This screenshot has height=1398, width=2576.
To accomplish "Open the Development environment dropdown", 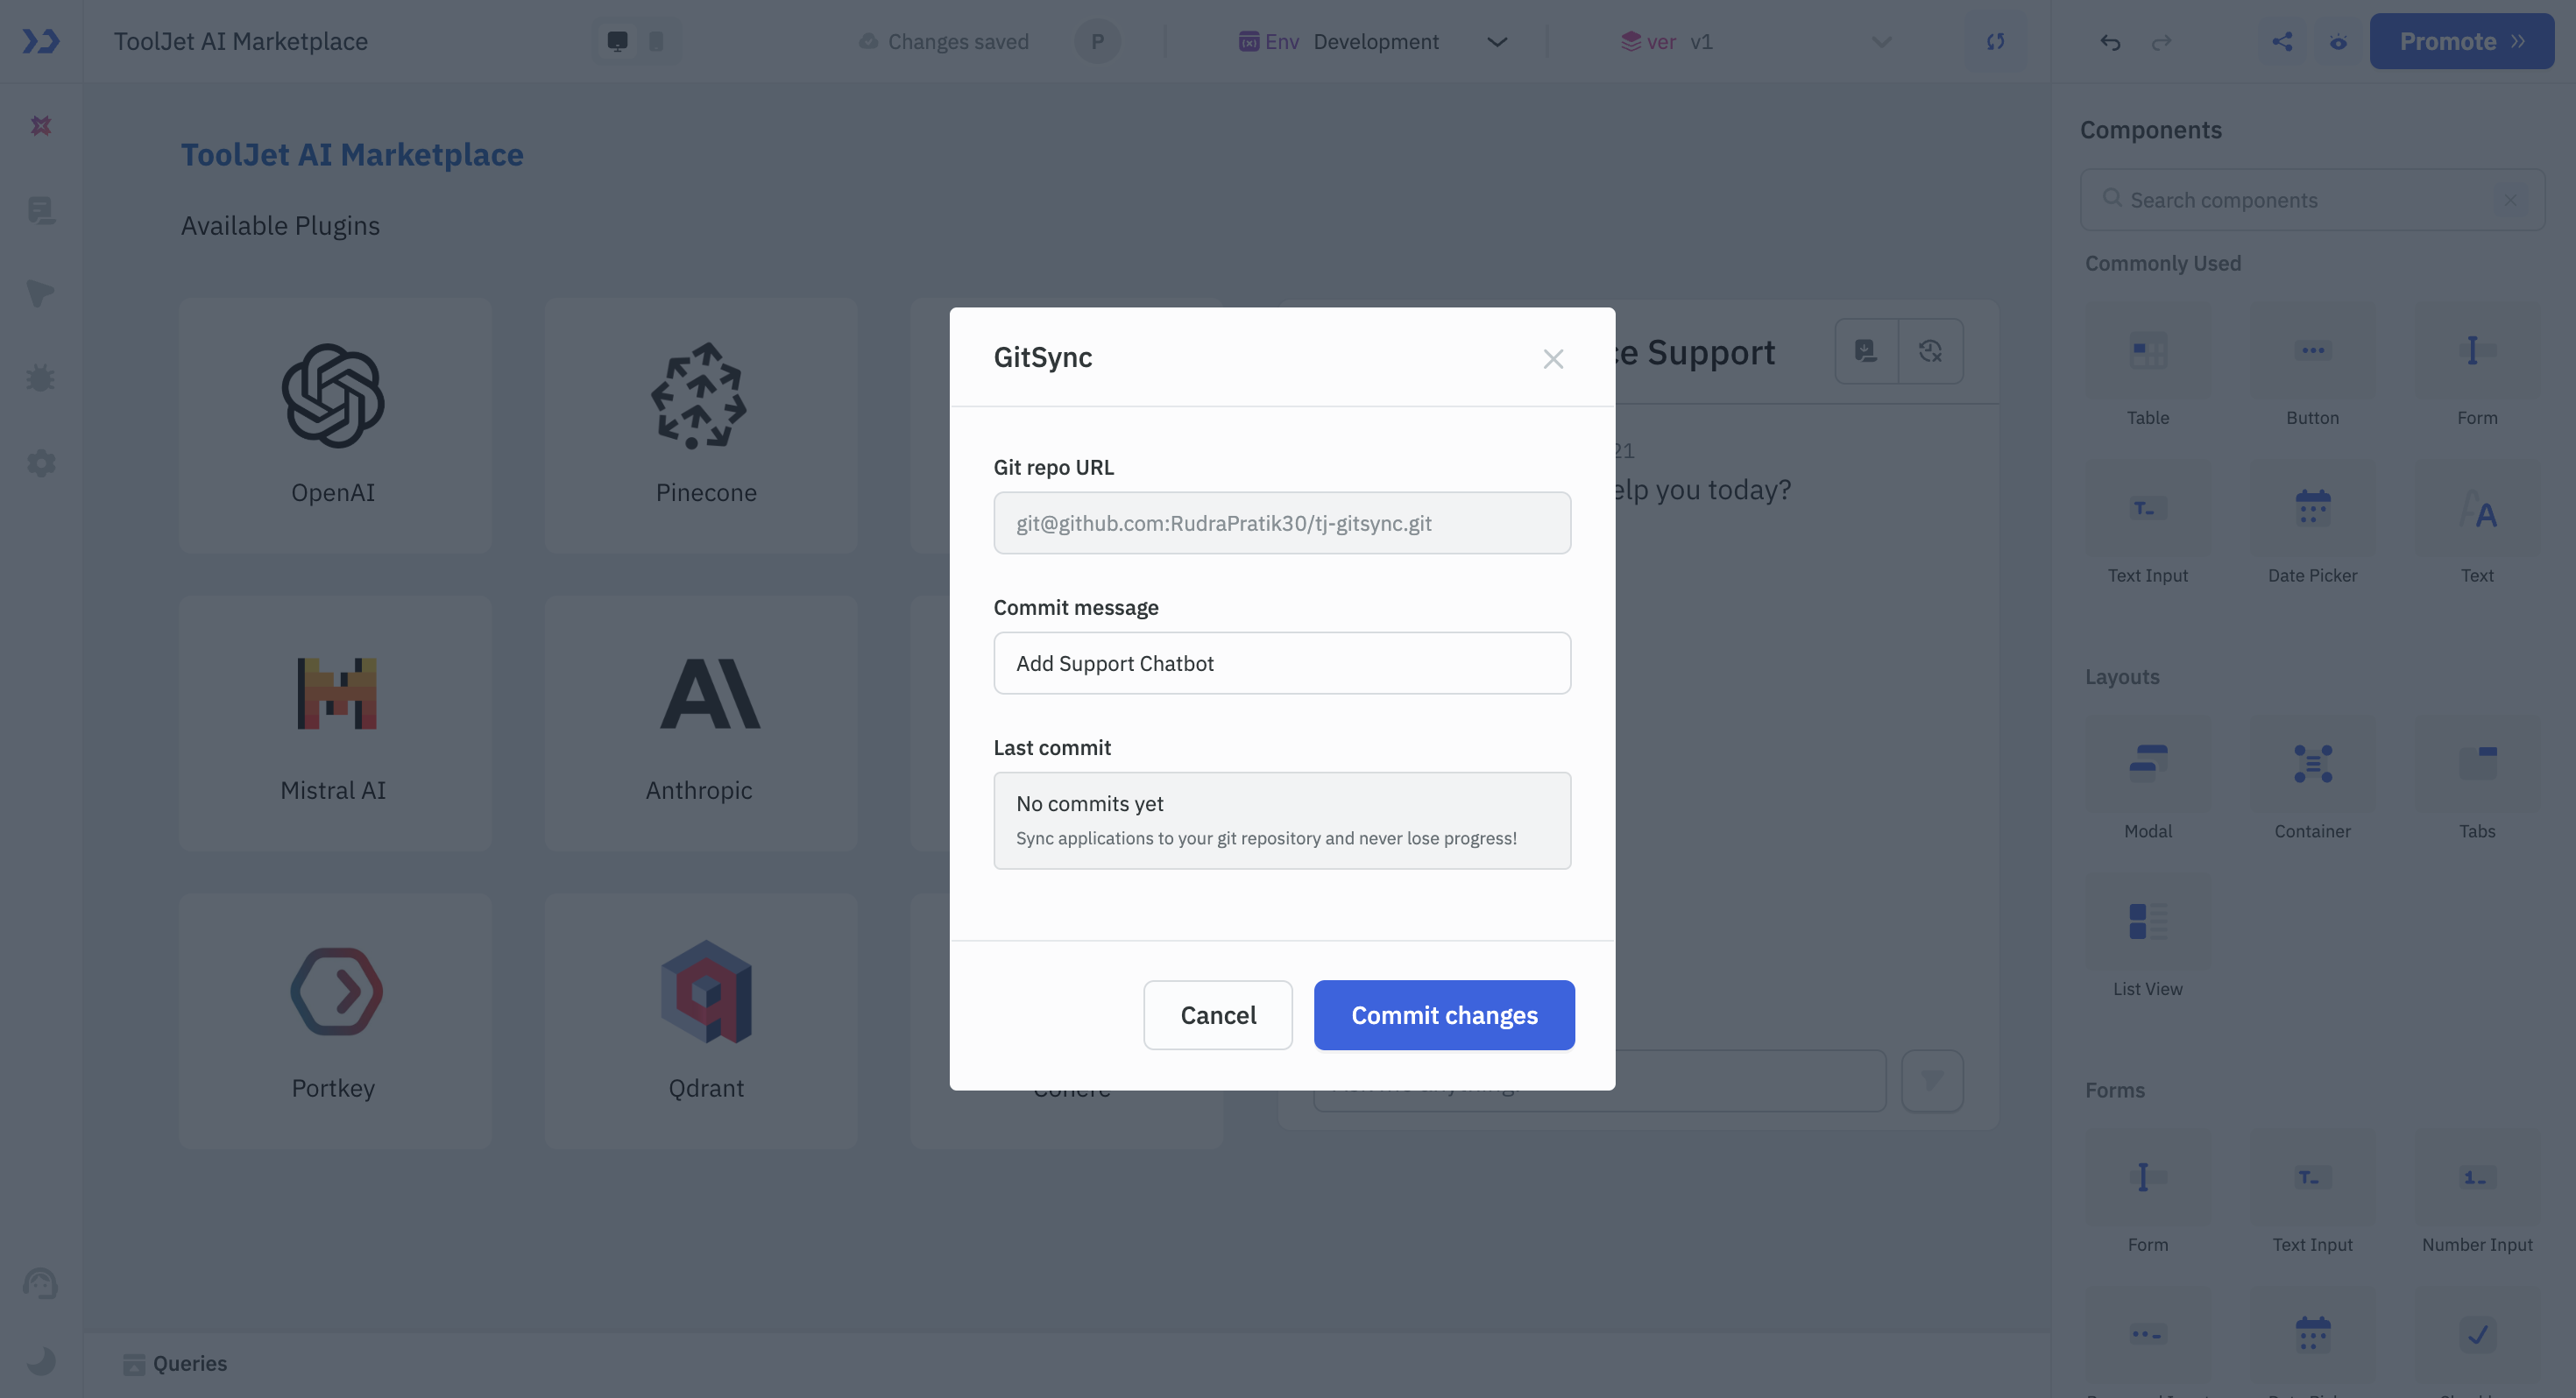I will tap(1497, 41).
